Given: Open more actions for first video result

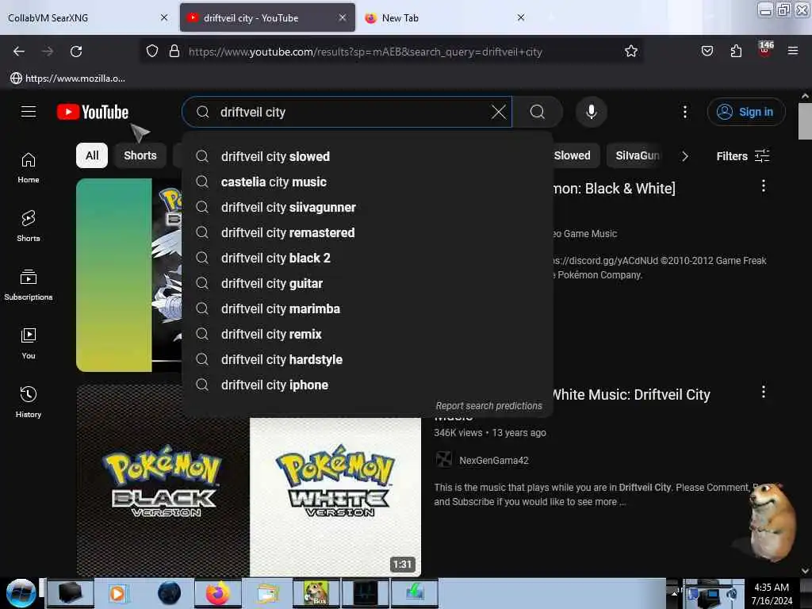Looking at the screenshot, I should click(764, 186).
